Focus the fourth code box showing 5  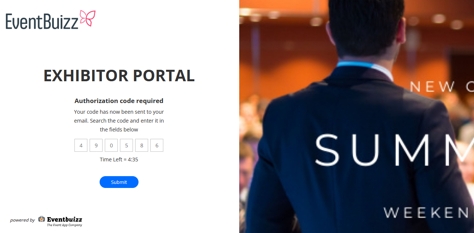[127, 145]
